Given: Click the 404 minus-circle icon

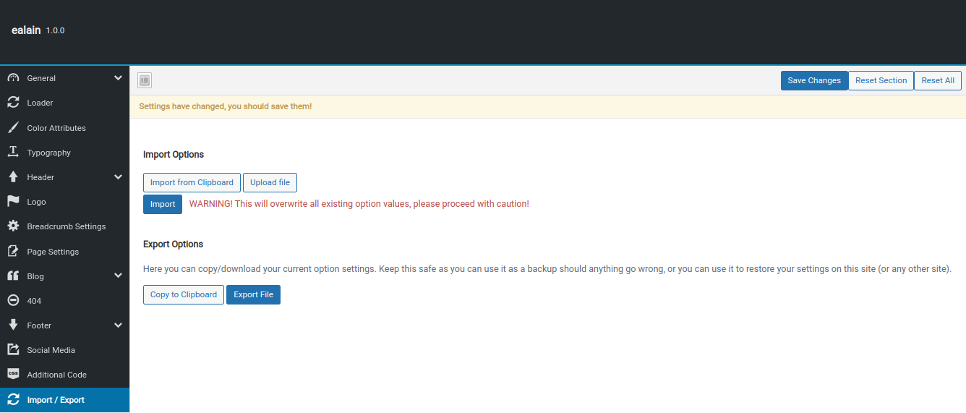Looking at the screenshot, I should pyautogui.click(x=13, y=301).
